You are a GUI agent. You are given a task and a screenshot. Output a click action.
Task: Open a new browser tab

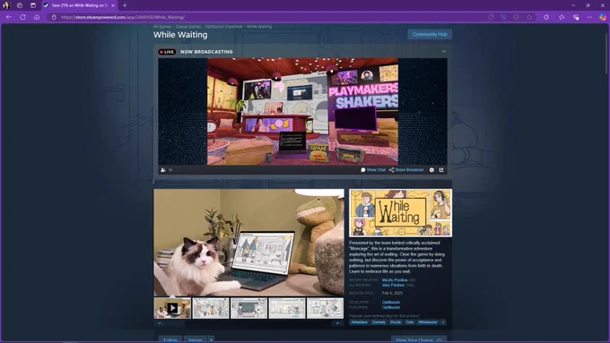click(x=125, y=5)
